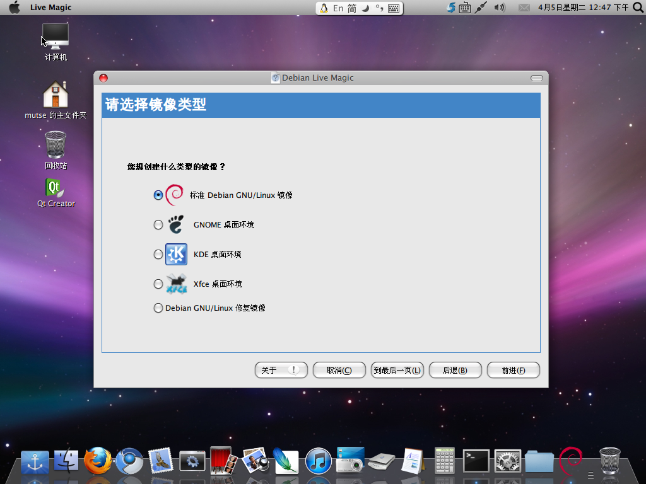Open the mail envelope indicator
The height and width of the screenshot is (484, 646).
point(524,8)
